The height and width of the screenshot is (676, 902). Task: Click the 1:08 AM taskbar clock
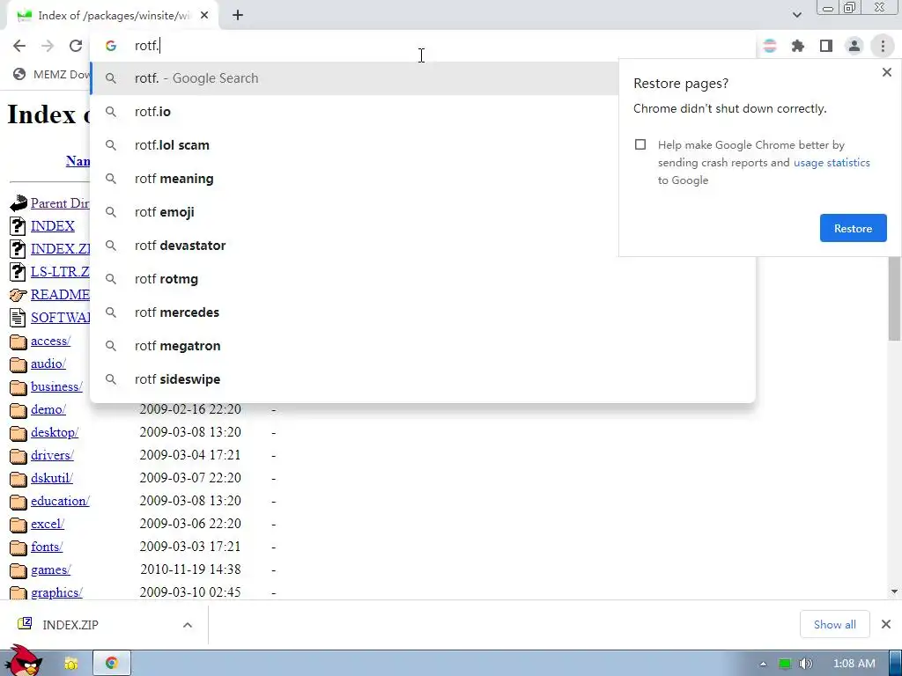[x=854, y=664]
